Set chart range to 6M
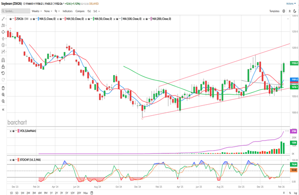 40,193
